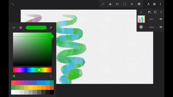The width and height of the screenshot is (173, 97).
Task: Toggle the layers panel icon
Action: 154,4
